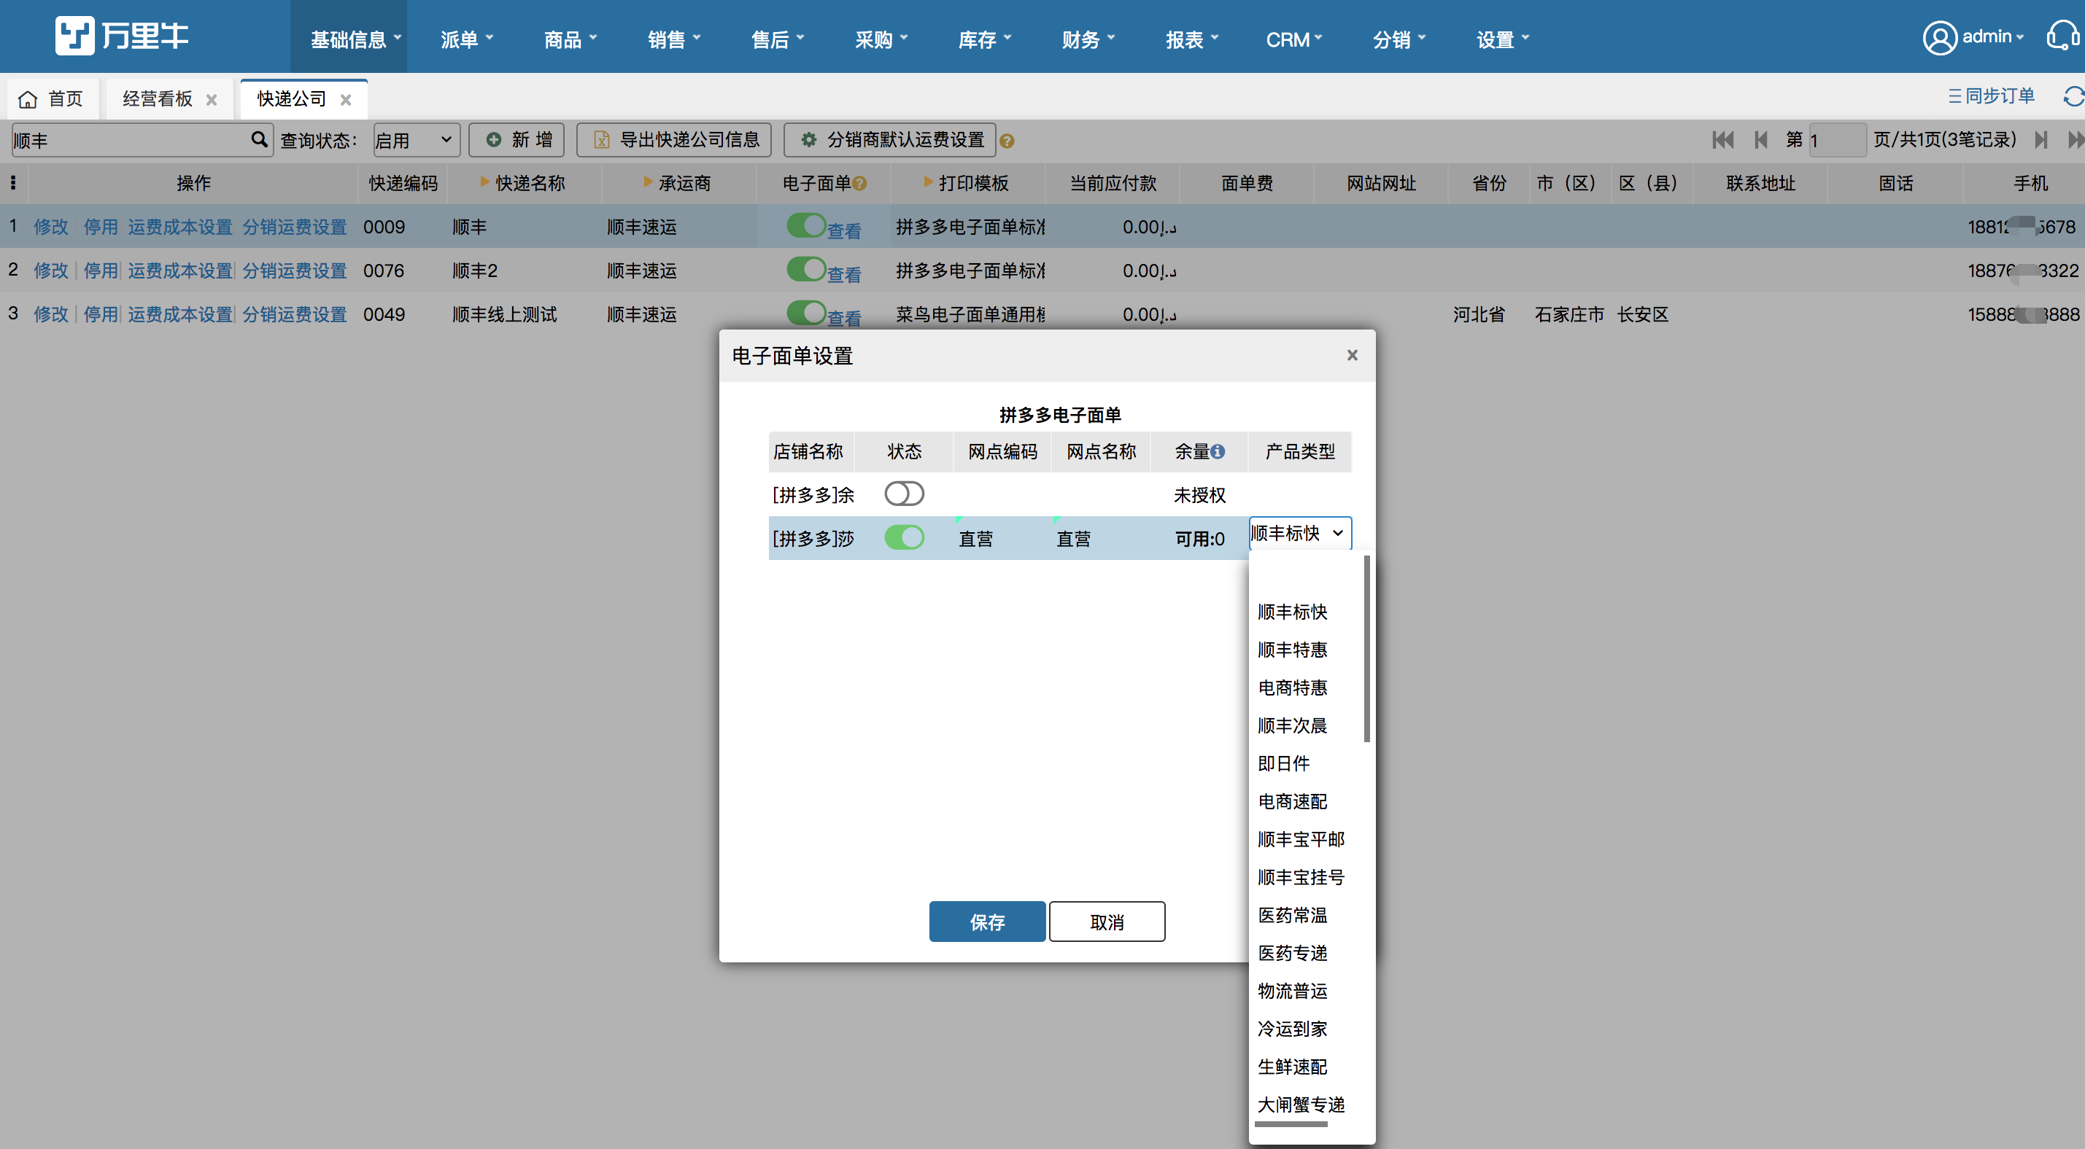Image resolution: width=2085 pixels, height=1149 pixels.
Task: Open the column settings dots icon
Action: pos(13,183)
